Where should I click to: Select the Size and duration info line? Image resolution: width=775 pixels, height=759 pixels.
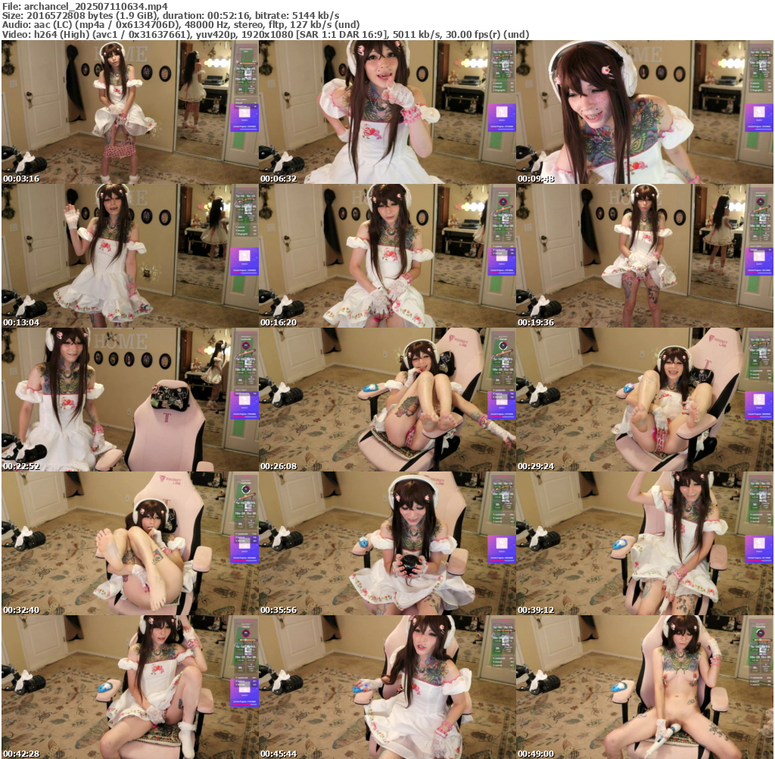pos(170,15)
